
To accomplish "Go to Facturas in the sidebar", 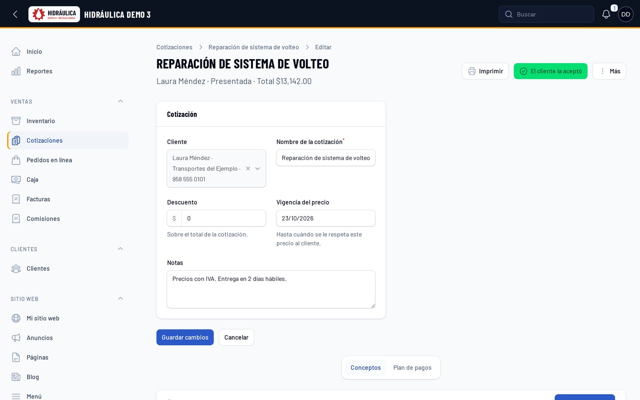I will 68,199.
